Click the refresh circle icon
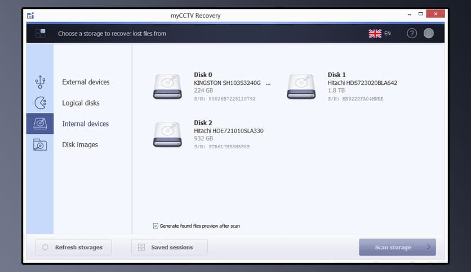 pos(45,247)
